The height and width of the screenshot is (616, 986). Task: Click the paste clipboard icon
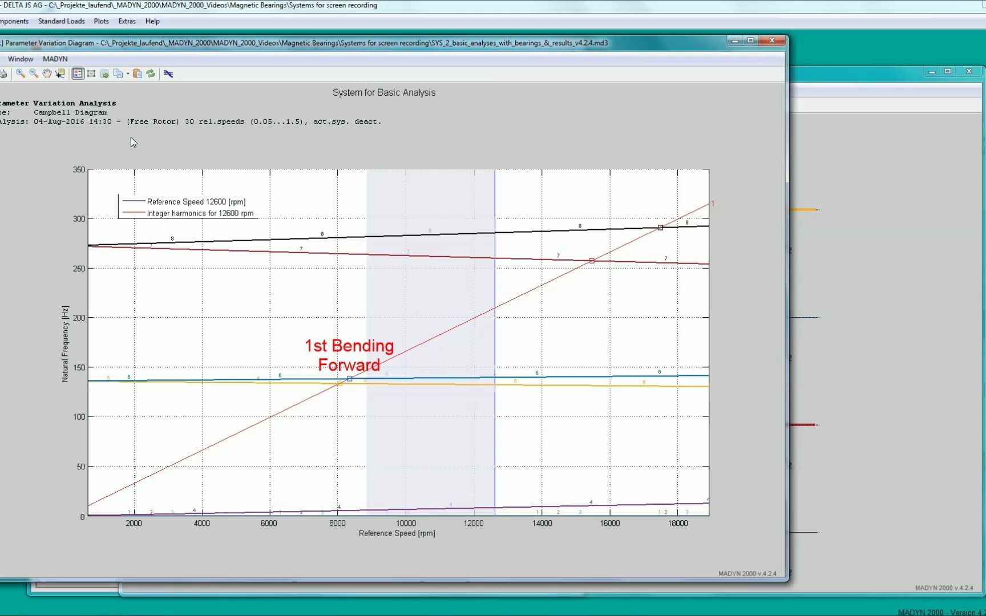tap(138, 74)
